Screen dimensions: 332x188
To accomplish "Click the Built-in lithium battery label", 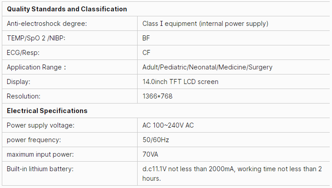I will (x=40, y=169).
